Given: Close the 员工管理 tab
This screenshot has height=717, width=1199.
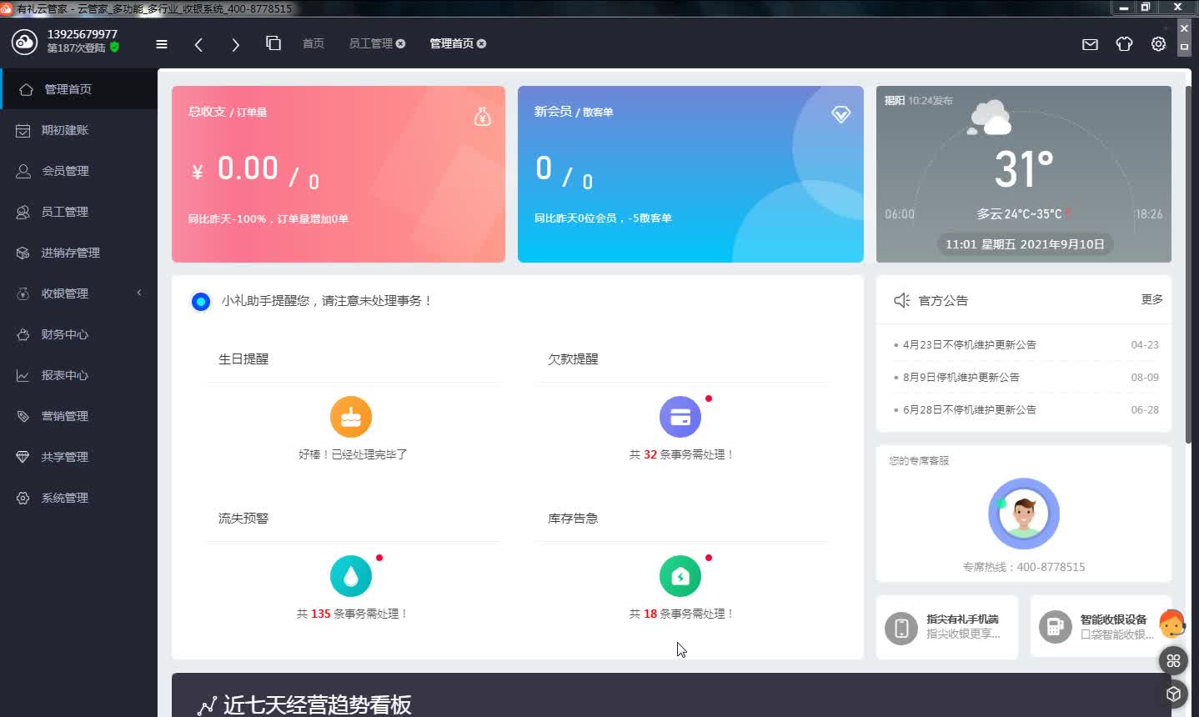Looking at the screenshot, I should pyautogui.click(x=401, y=43).
